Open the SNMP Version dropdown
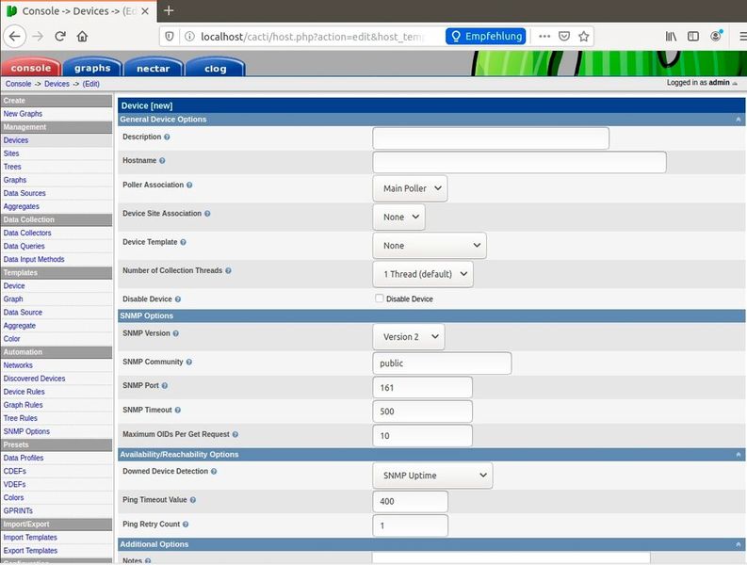The image size is (747, 565). [x=408, y=337]
